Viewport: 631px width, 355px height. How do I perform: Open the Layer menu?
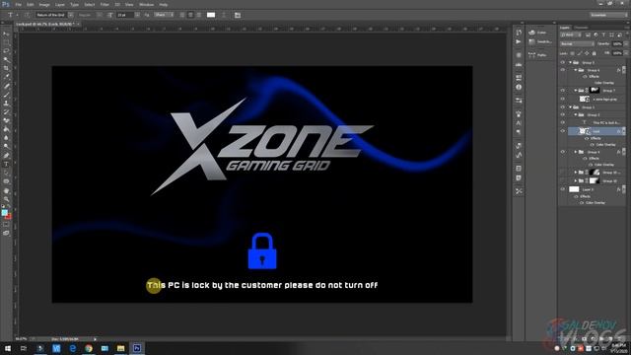60,4
